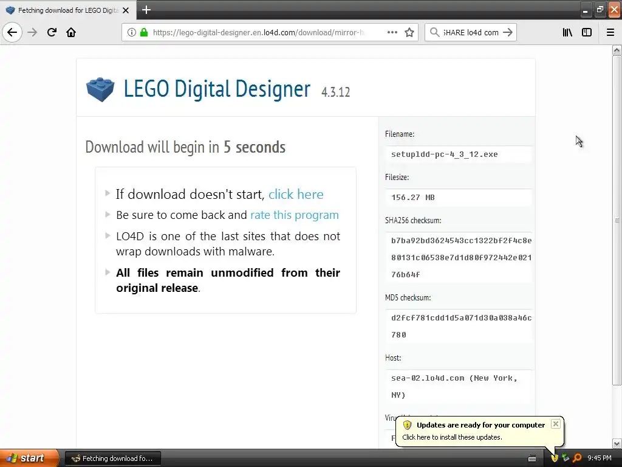Close the Fetching download tab
622x467 pixels.
(126, 10)
